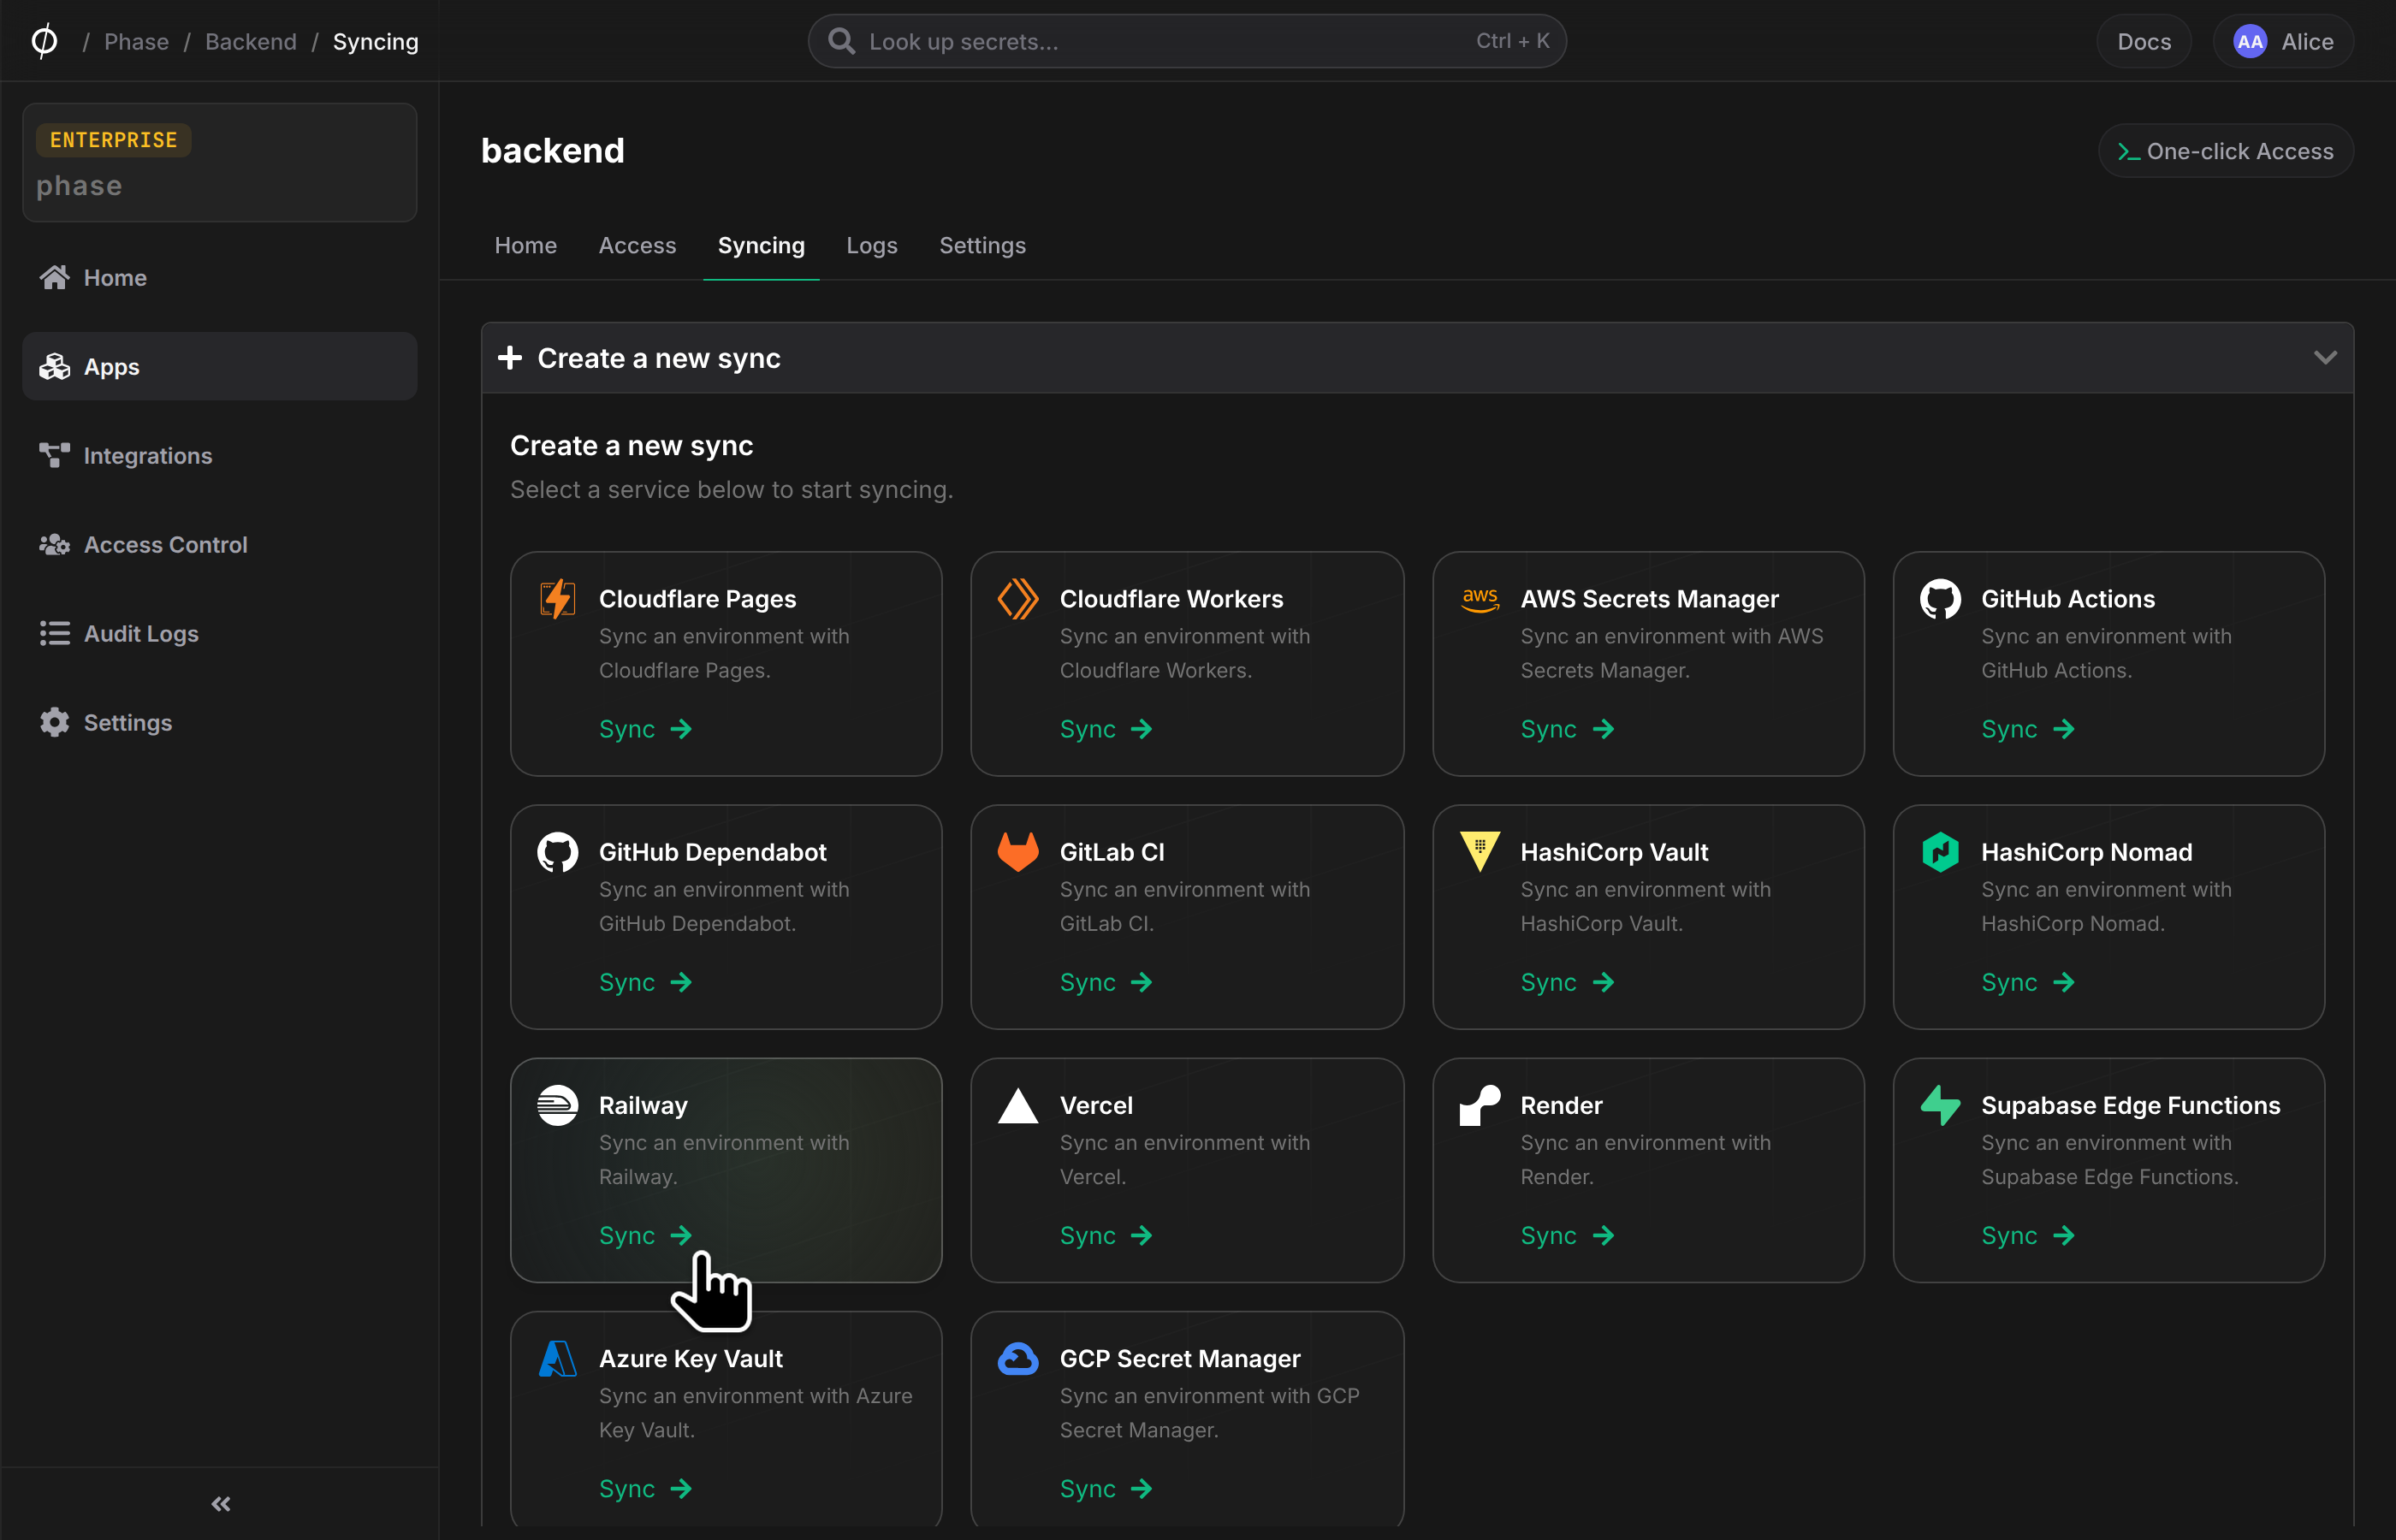Image resolution: width=2396 pixels, height=1540 pixels.
Task: Click the GitHub Actions octocat icon
Action: pyautogui.click(x=1940, y=599)
